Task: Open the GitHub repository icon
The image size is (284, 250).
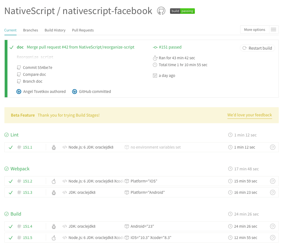Action: (x=161, y=11)
